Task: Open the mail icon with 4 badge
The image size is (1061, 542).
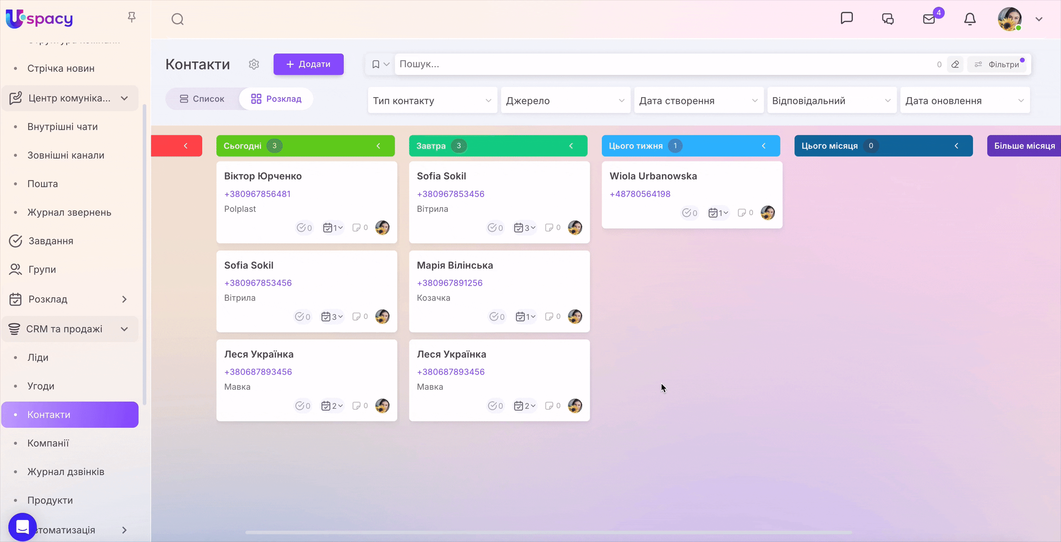Action: pos(929,19)
